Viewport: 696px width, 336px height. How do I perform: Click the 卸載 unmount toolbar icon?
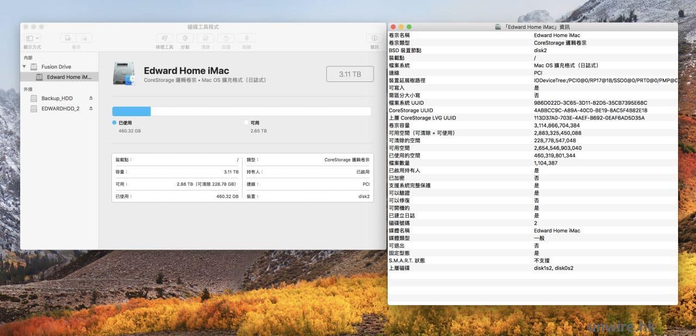tap(247, 39)
